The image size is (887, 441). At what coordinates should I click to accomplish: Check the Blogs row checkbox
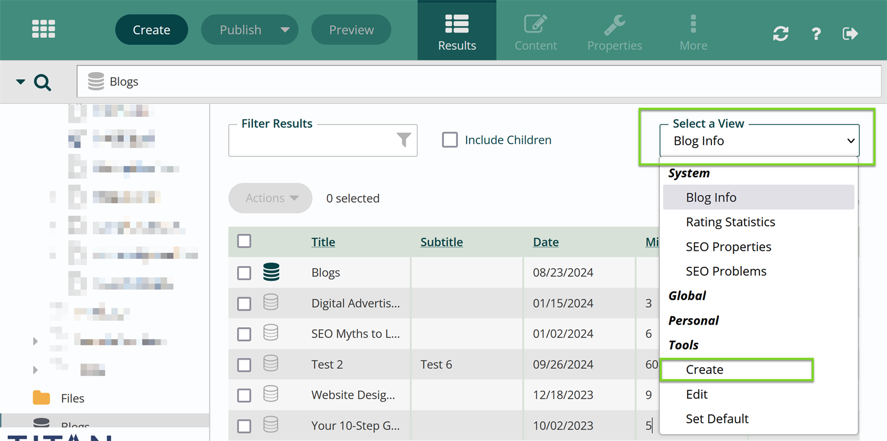[x=244, y=273]
